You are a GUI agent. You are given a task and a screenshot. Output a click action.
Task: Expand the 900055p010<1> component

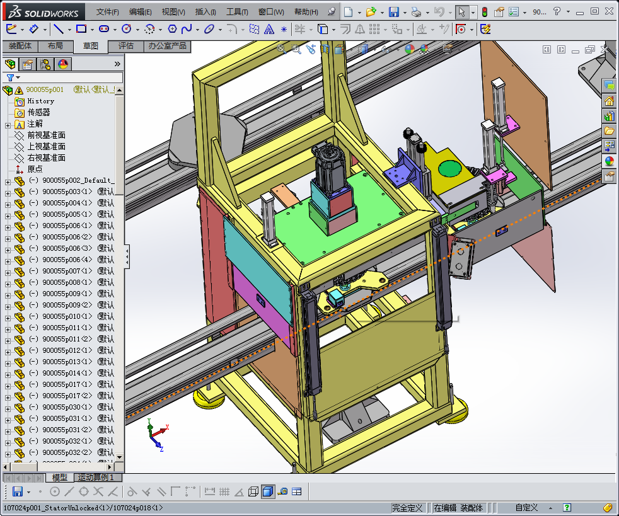pos(8,318)
